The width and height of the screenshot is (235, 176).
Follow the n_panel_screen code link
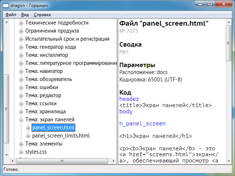click(x=142, y=124)
